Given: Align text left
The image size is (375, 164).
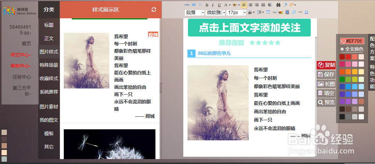Looking at the screenshot, I should pyautogui.click(x=244, y=5).
